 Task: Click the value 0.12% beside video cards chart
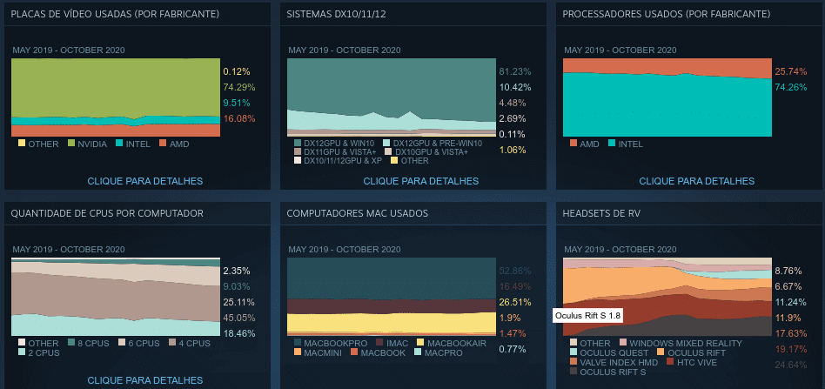pos(236,71)
